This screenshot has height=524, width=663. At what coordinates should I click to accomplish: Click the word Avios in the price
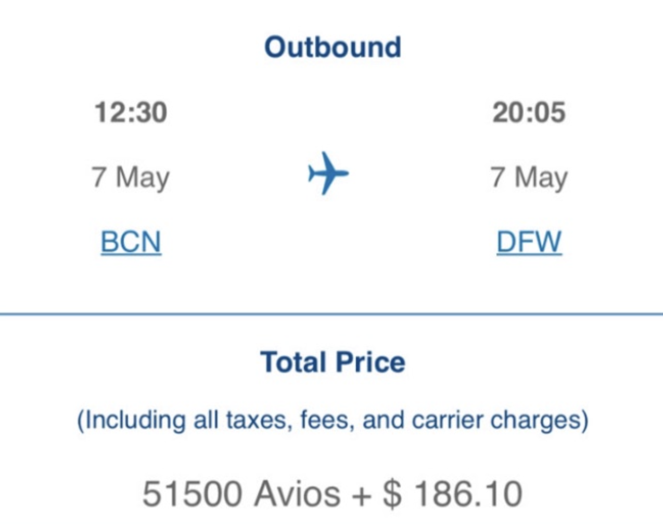(x=297, y=493)
